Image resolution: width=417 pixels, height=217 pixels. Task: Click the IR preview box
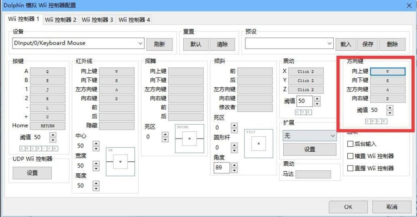click(120, 162)
